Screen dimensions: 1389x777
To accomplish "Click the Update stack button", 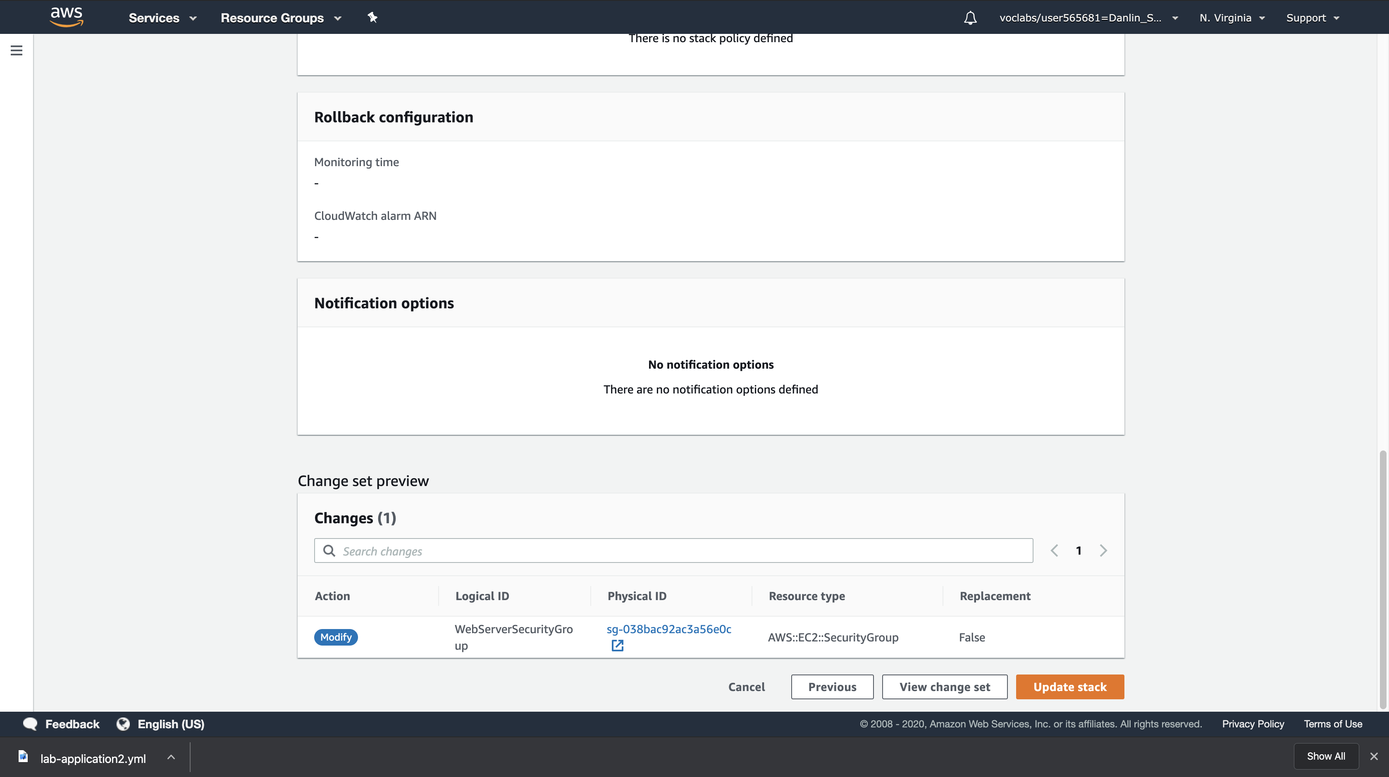I will coord(1070,687).
